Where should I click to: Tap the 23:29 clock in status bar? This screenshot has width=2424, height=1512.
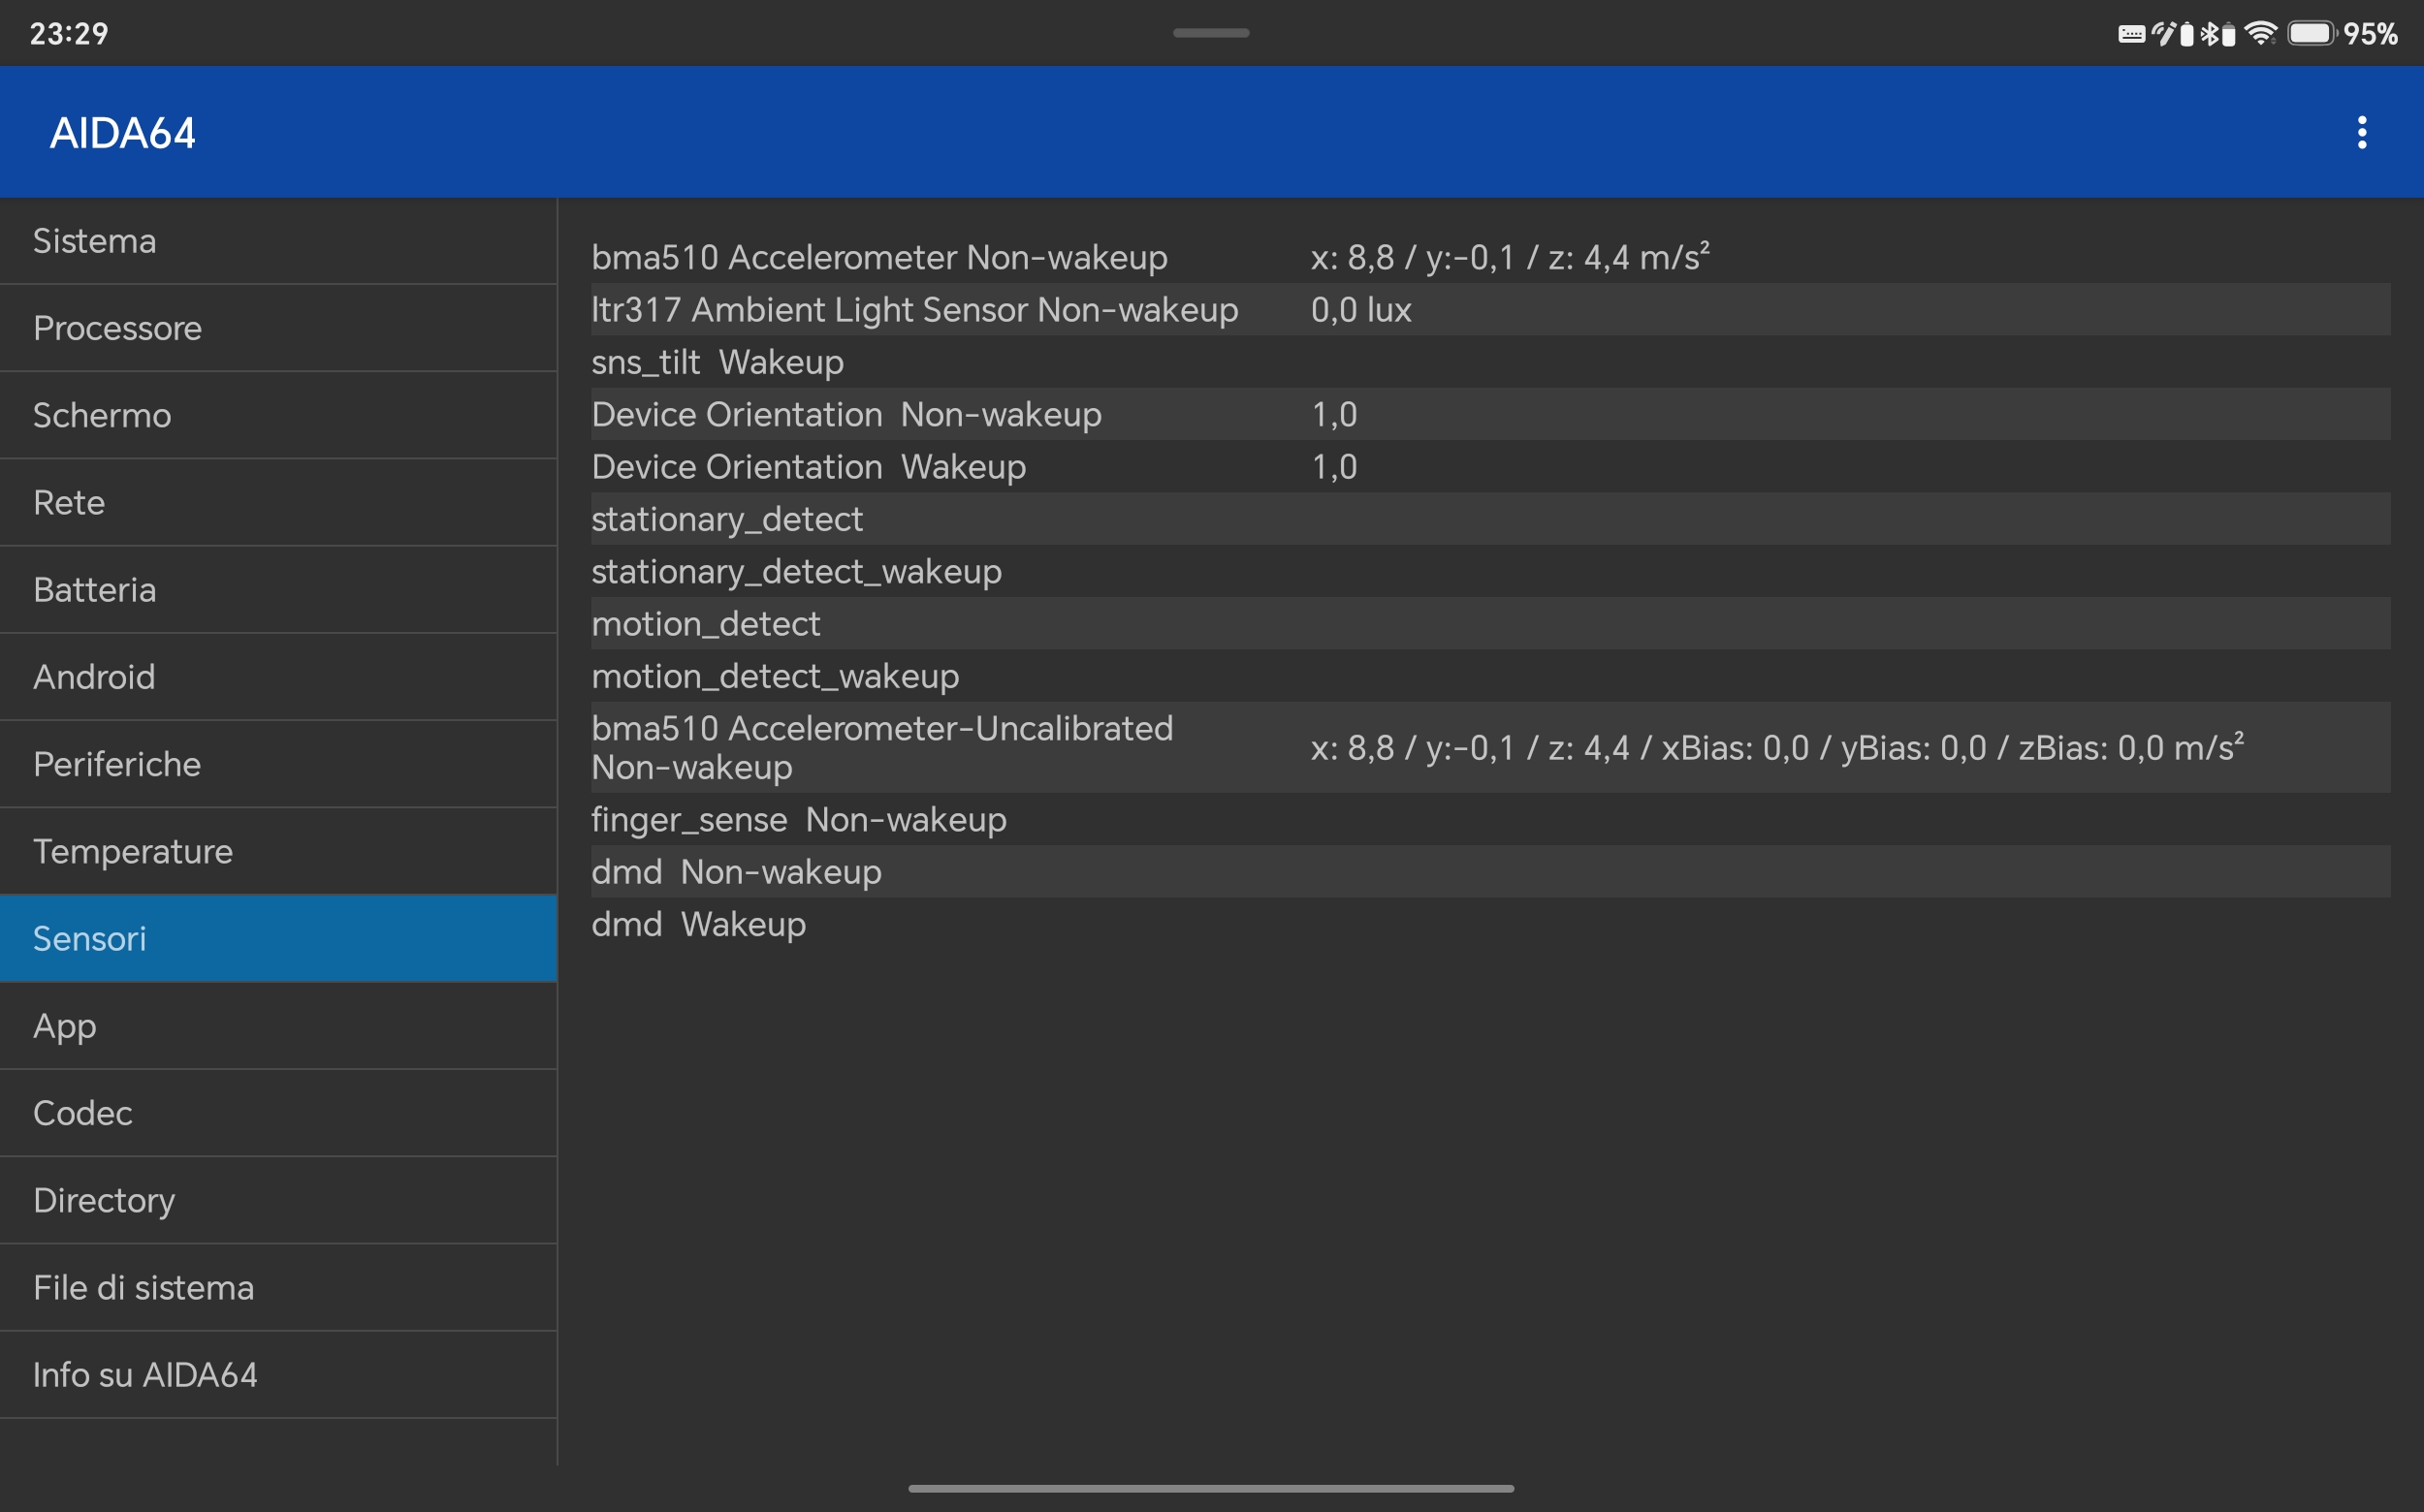tap(69, 34)
